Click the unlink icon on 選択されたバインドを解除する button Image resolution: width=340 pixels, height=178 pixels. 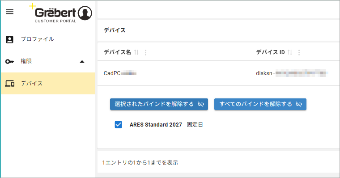coord(201,104)
